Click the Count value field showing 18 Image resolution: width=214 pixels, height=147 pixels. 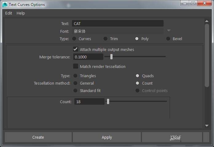click(x=89, y=102)
